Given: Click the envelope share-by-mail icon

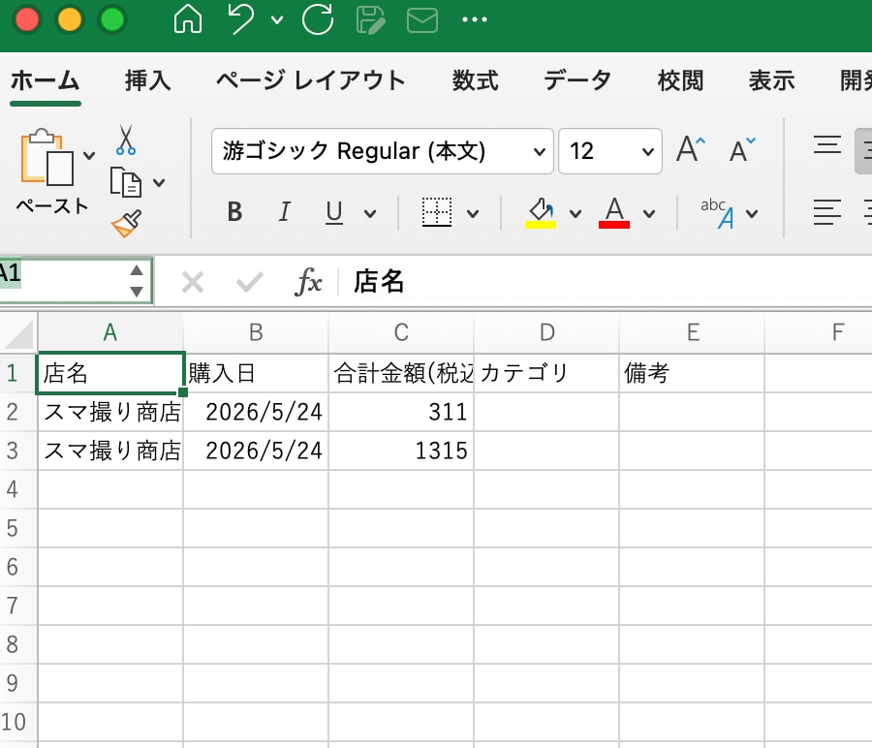Looking at the screenshot, I should click(422, 20).
